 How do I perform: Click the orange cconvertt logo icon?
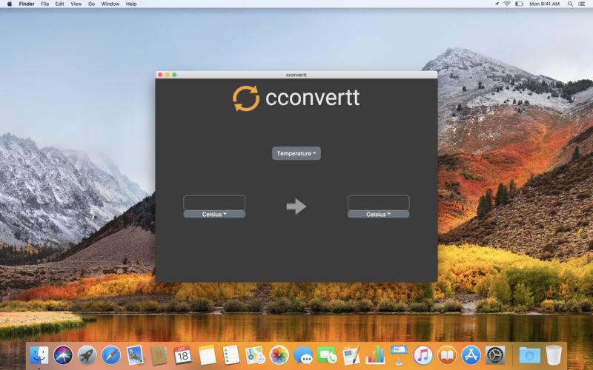246,98
